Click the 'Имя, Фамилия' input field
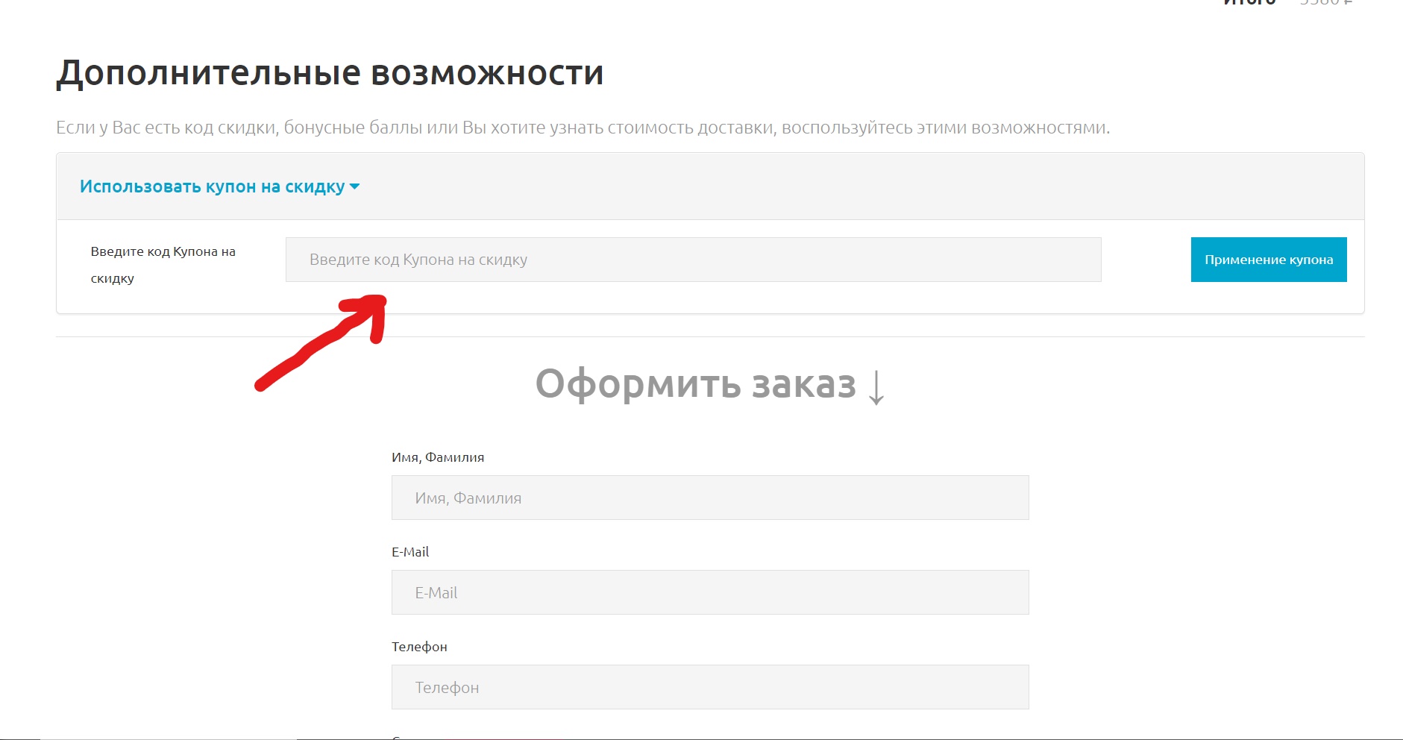1403x740 pixels. [709, 498]
